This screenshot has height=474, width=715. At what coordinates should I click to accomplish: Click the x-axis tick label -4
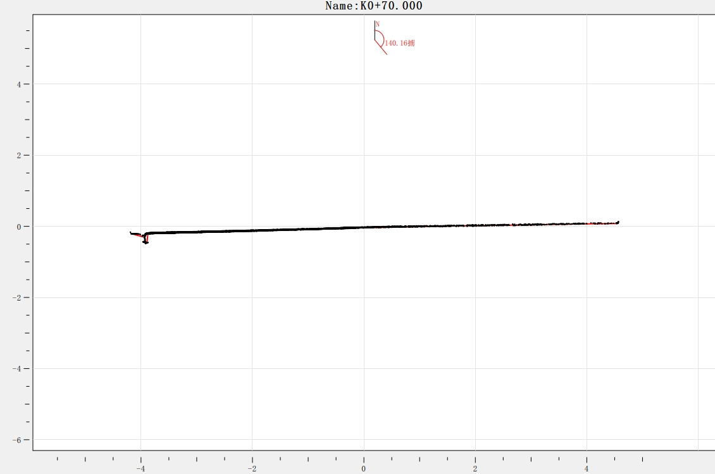point(140,469)
